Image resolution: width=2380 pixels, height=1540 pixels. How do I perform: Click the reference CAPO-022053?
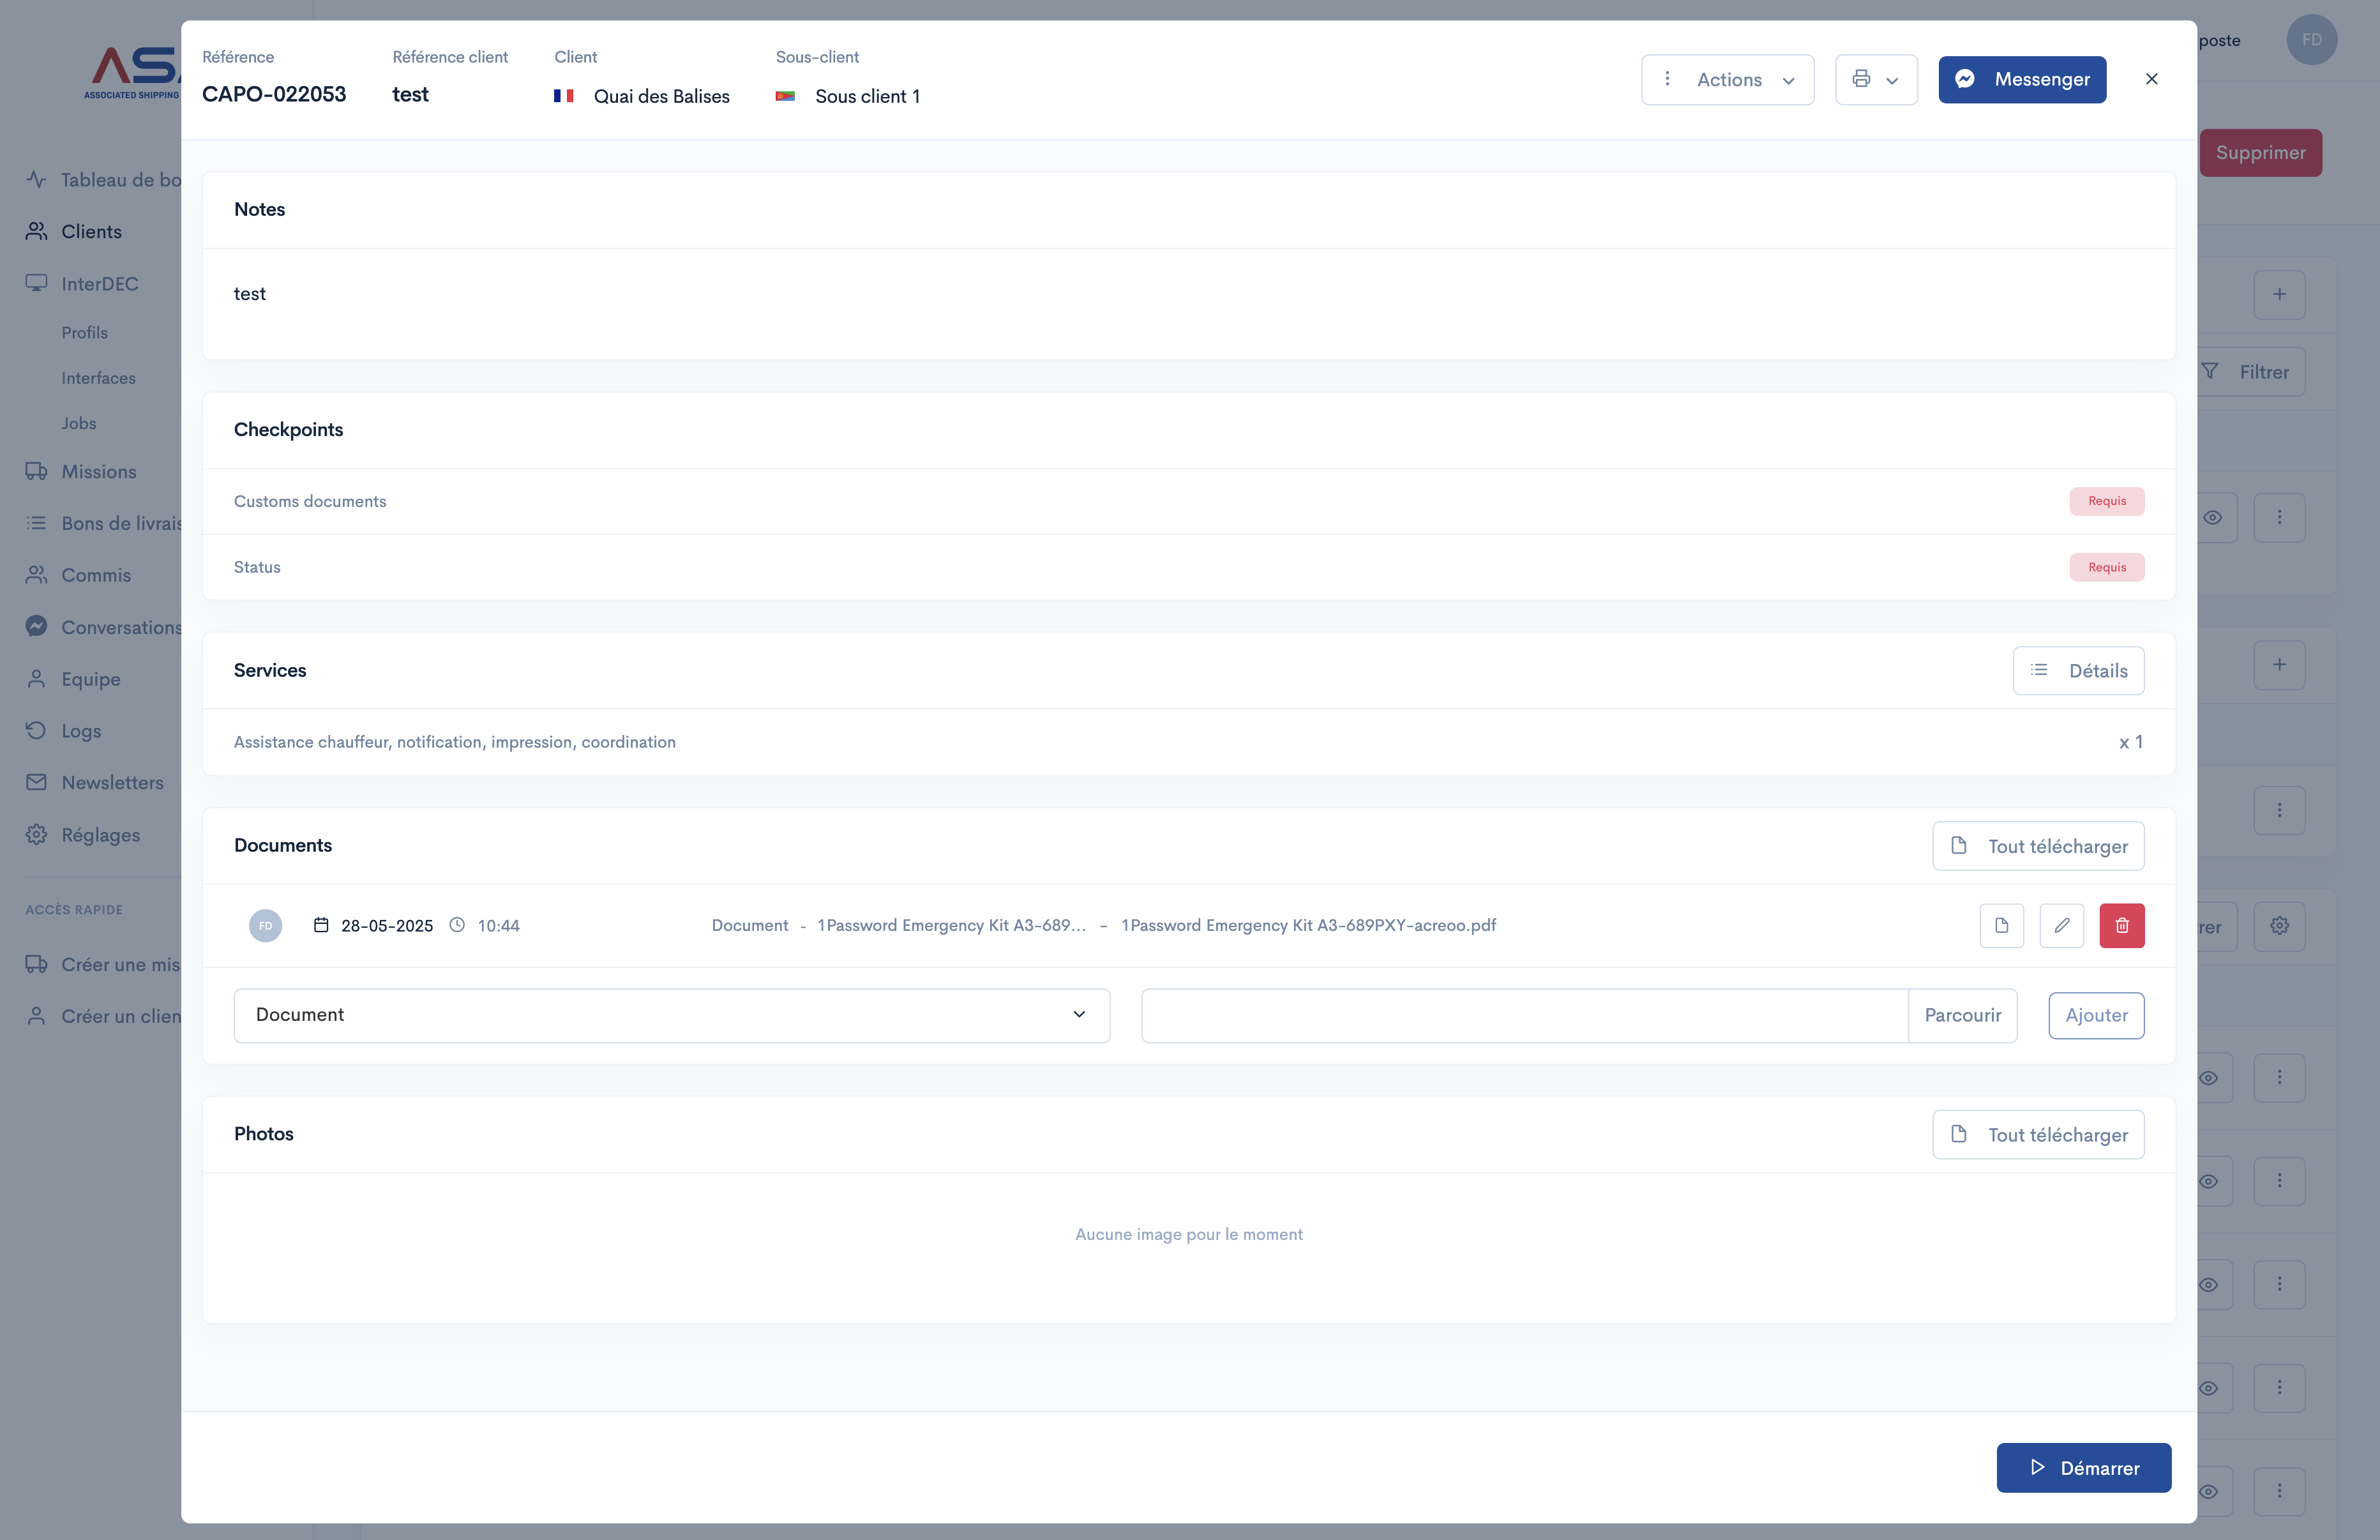[x=274, y=94]
